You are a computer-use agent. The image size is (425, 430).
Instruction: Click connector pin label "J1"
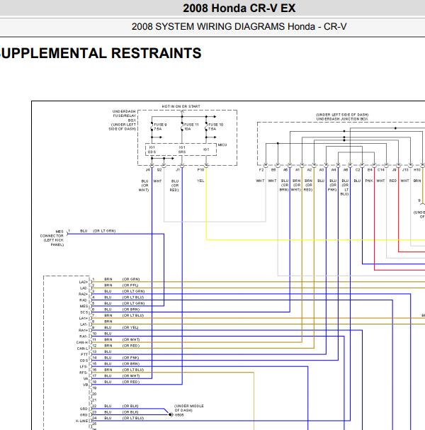pos(178,170)
